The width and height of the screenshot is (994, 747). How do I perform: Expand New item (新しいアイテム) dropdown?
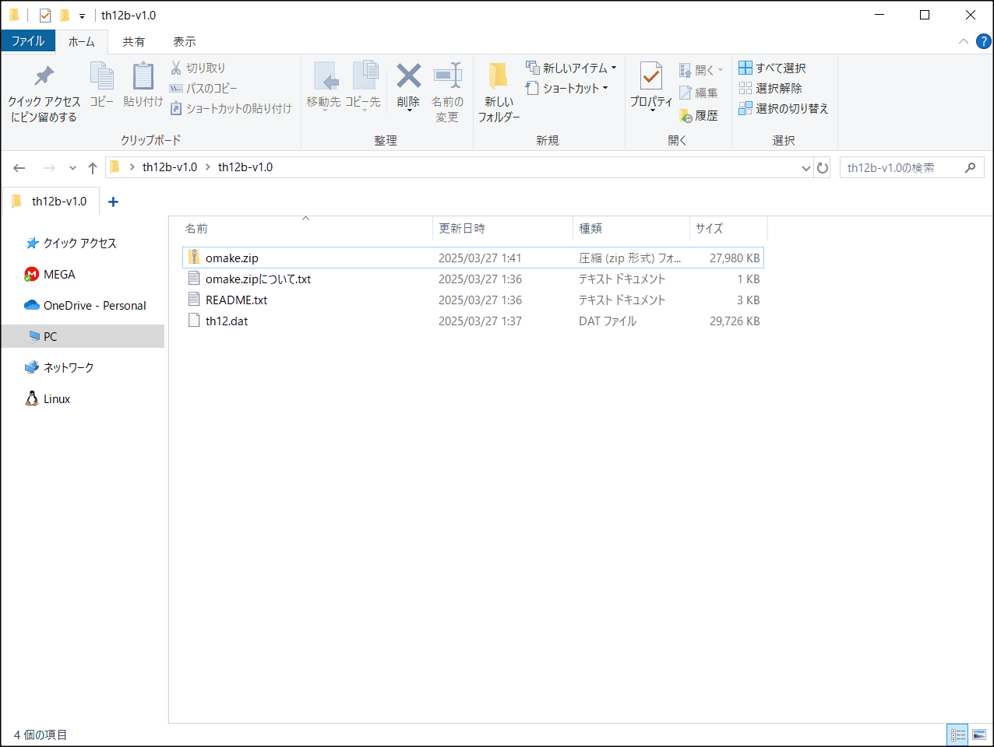pos(613,68)
